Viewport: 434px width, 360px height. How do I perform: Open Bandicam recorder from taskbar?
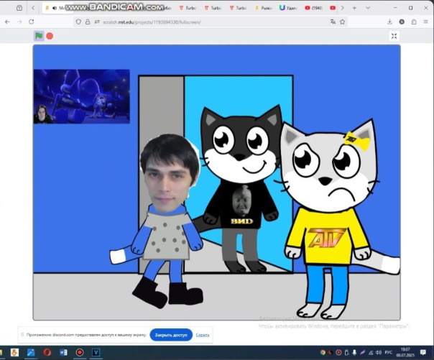click(x=80, y=353)
